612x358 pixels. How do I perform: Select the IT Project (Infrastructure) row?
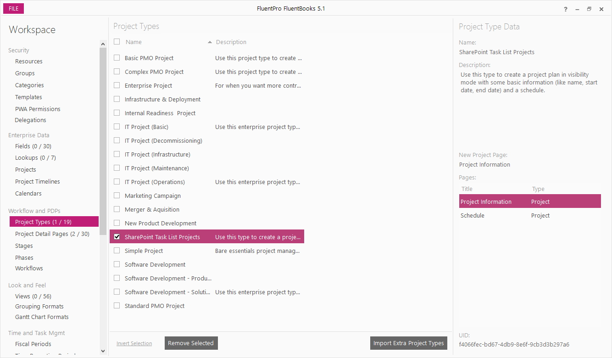tap(207, 154)
